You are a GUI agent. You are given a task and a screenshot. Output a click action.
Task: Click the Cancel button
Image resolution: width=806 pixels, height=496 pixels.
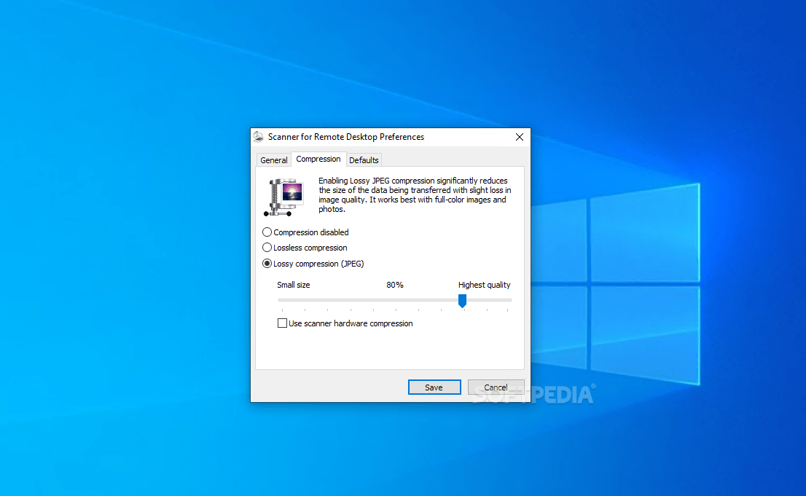pyautogui.click(x=496, y=387)
